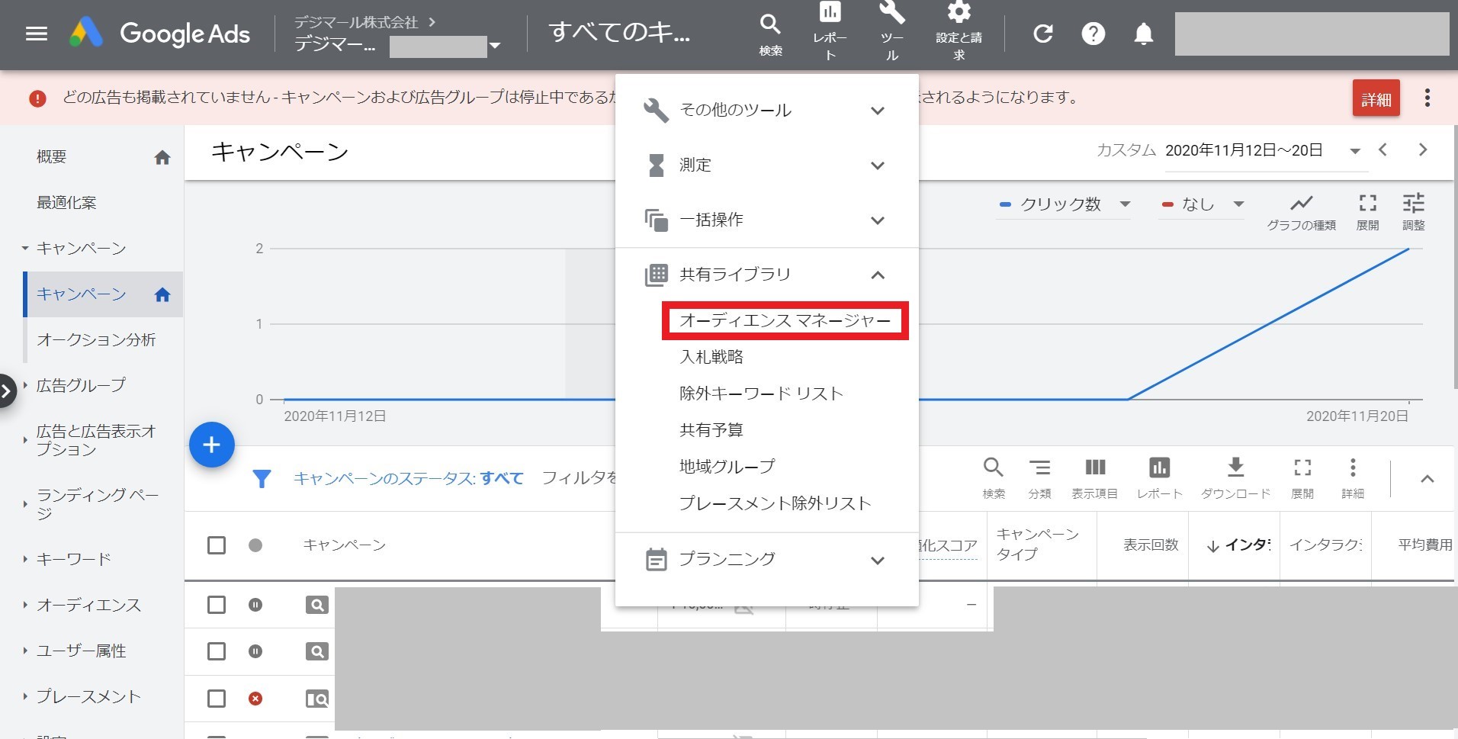Click the table 検索 search icon
The image size is (1458, 739).
click(993, 478)
